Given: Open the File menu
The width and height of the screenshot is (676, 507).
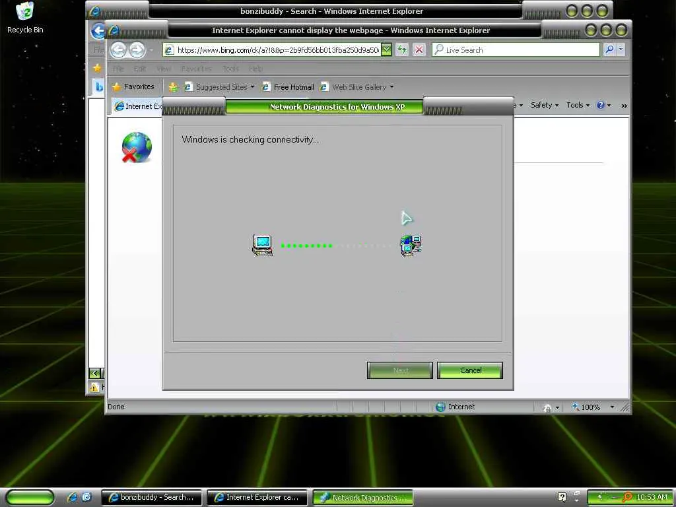Looking at the screenshot, I should point(118,69).
